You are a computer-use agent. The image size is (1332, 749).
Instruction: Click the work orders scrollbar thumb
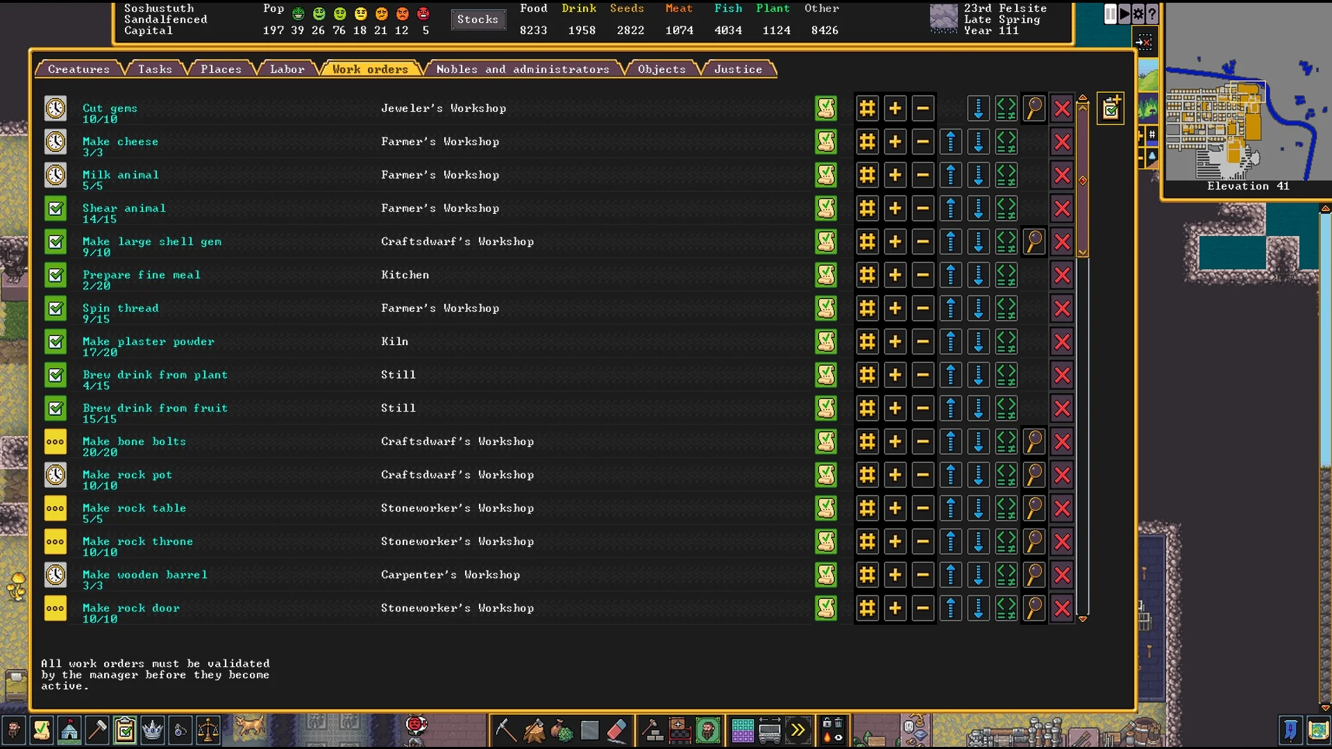(x=1083, y=179)
